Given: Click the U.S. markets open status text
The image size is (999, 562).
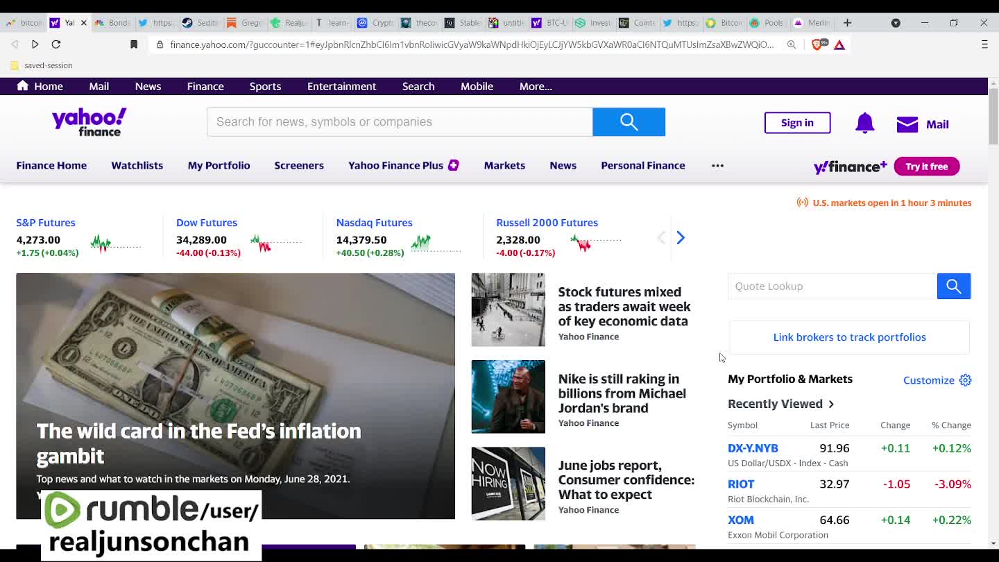Looking at the screenshot, I should [x=891, y=203].
